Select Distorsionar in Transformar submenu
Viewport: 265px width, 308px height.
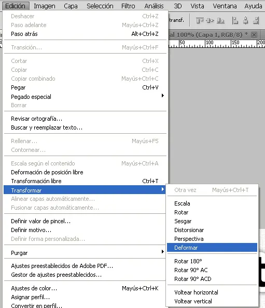(212, 230)
